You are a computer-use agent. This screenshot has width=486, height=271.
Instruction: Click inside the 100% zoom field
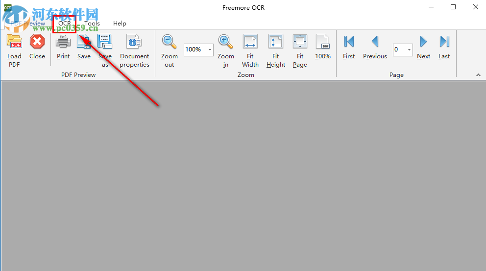pos(195,49)
